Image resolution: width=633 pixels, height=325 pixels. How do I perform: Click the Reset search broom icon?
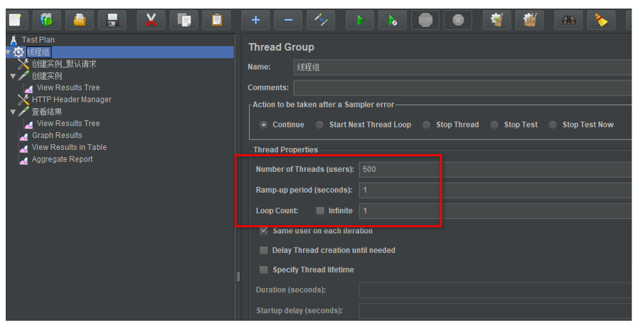coord(601,20)
